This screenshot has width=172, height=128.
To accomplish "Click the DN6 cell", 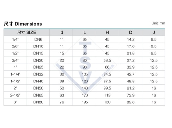I will (38, 40).
